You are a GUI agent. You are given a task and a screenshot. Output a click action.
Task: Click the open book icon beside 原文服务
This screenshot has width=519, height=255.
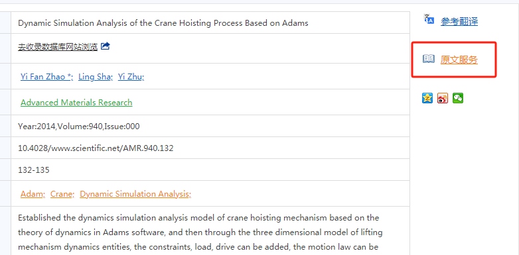429,59
